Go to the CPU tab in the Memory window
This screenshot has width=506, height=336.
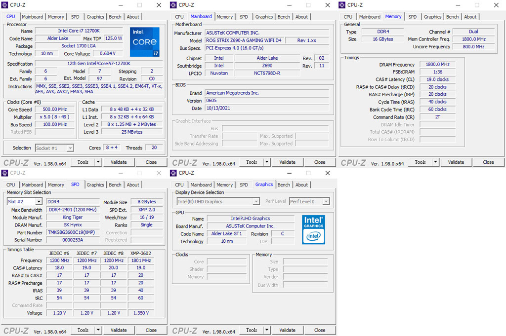[348, 17]
